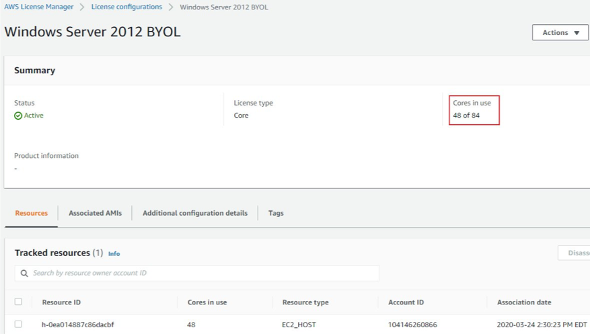Click the Resource type column header

(305, 302)
